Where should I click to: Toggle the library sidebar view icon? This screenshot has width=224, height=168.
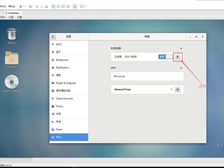point(53,6)
